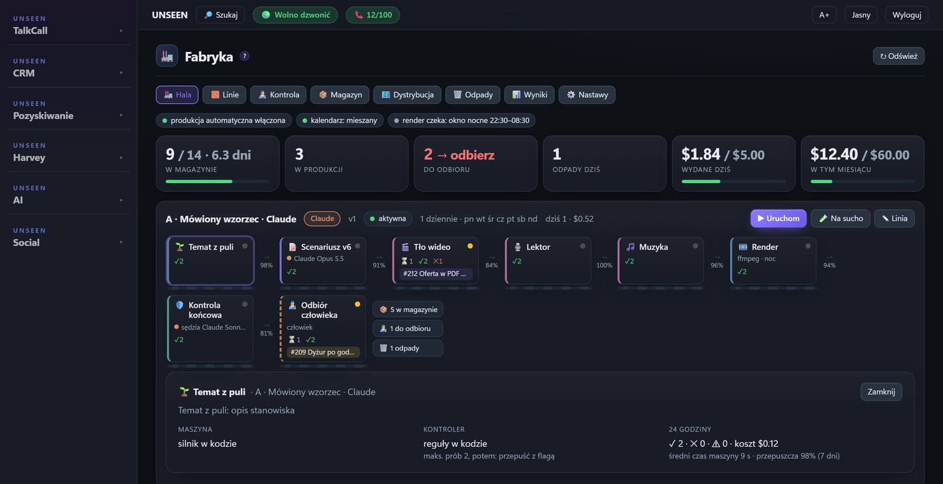This screenshot has height=484, width=943.
Task: Toggle the kalendarz: mieszany chip
Action: [339, 120]
